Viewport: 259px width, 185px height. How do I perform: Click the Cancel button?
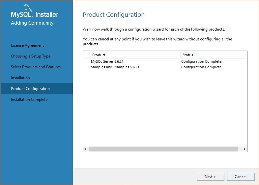(241, 176)
